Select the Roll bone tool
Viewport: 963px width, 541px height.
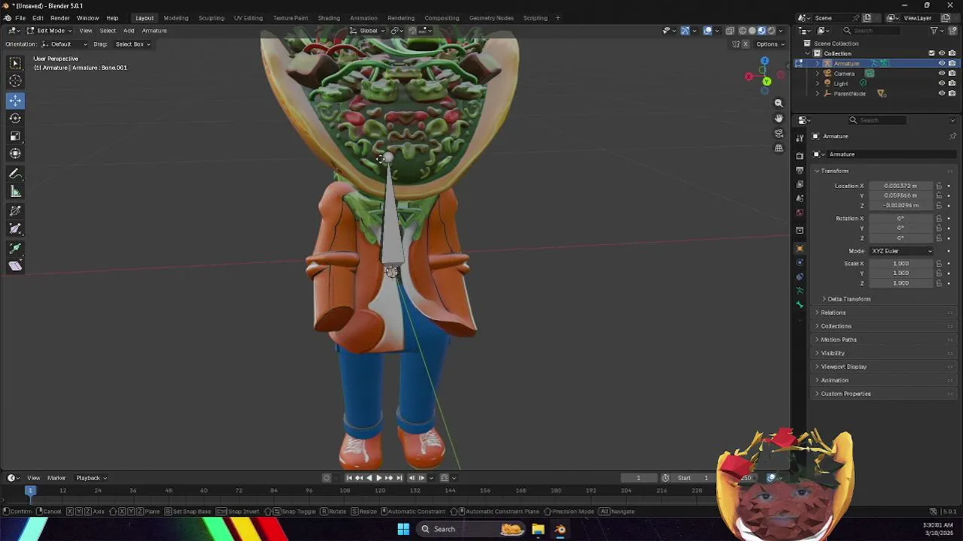tap(15, 211)
